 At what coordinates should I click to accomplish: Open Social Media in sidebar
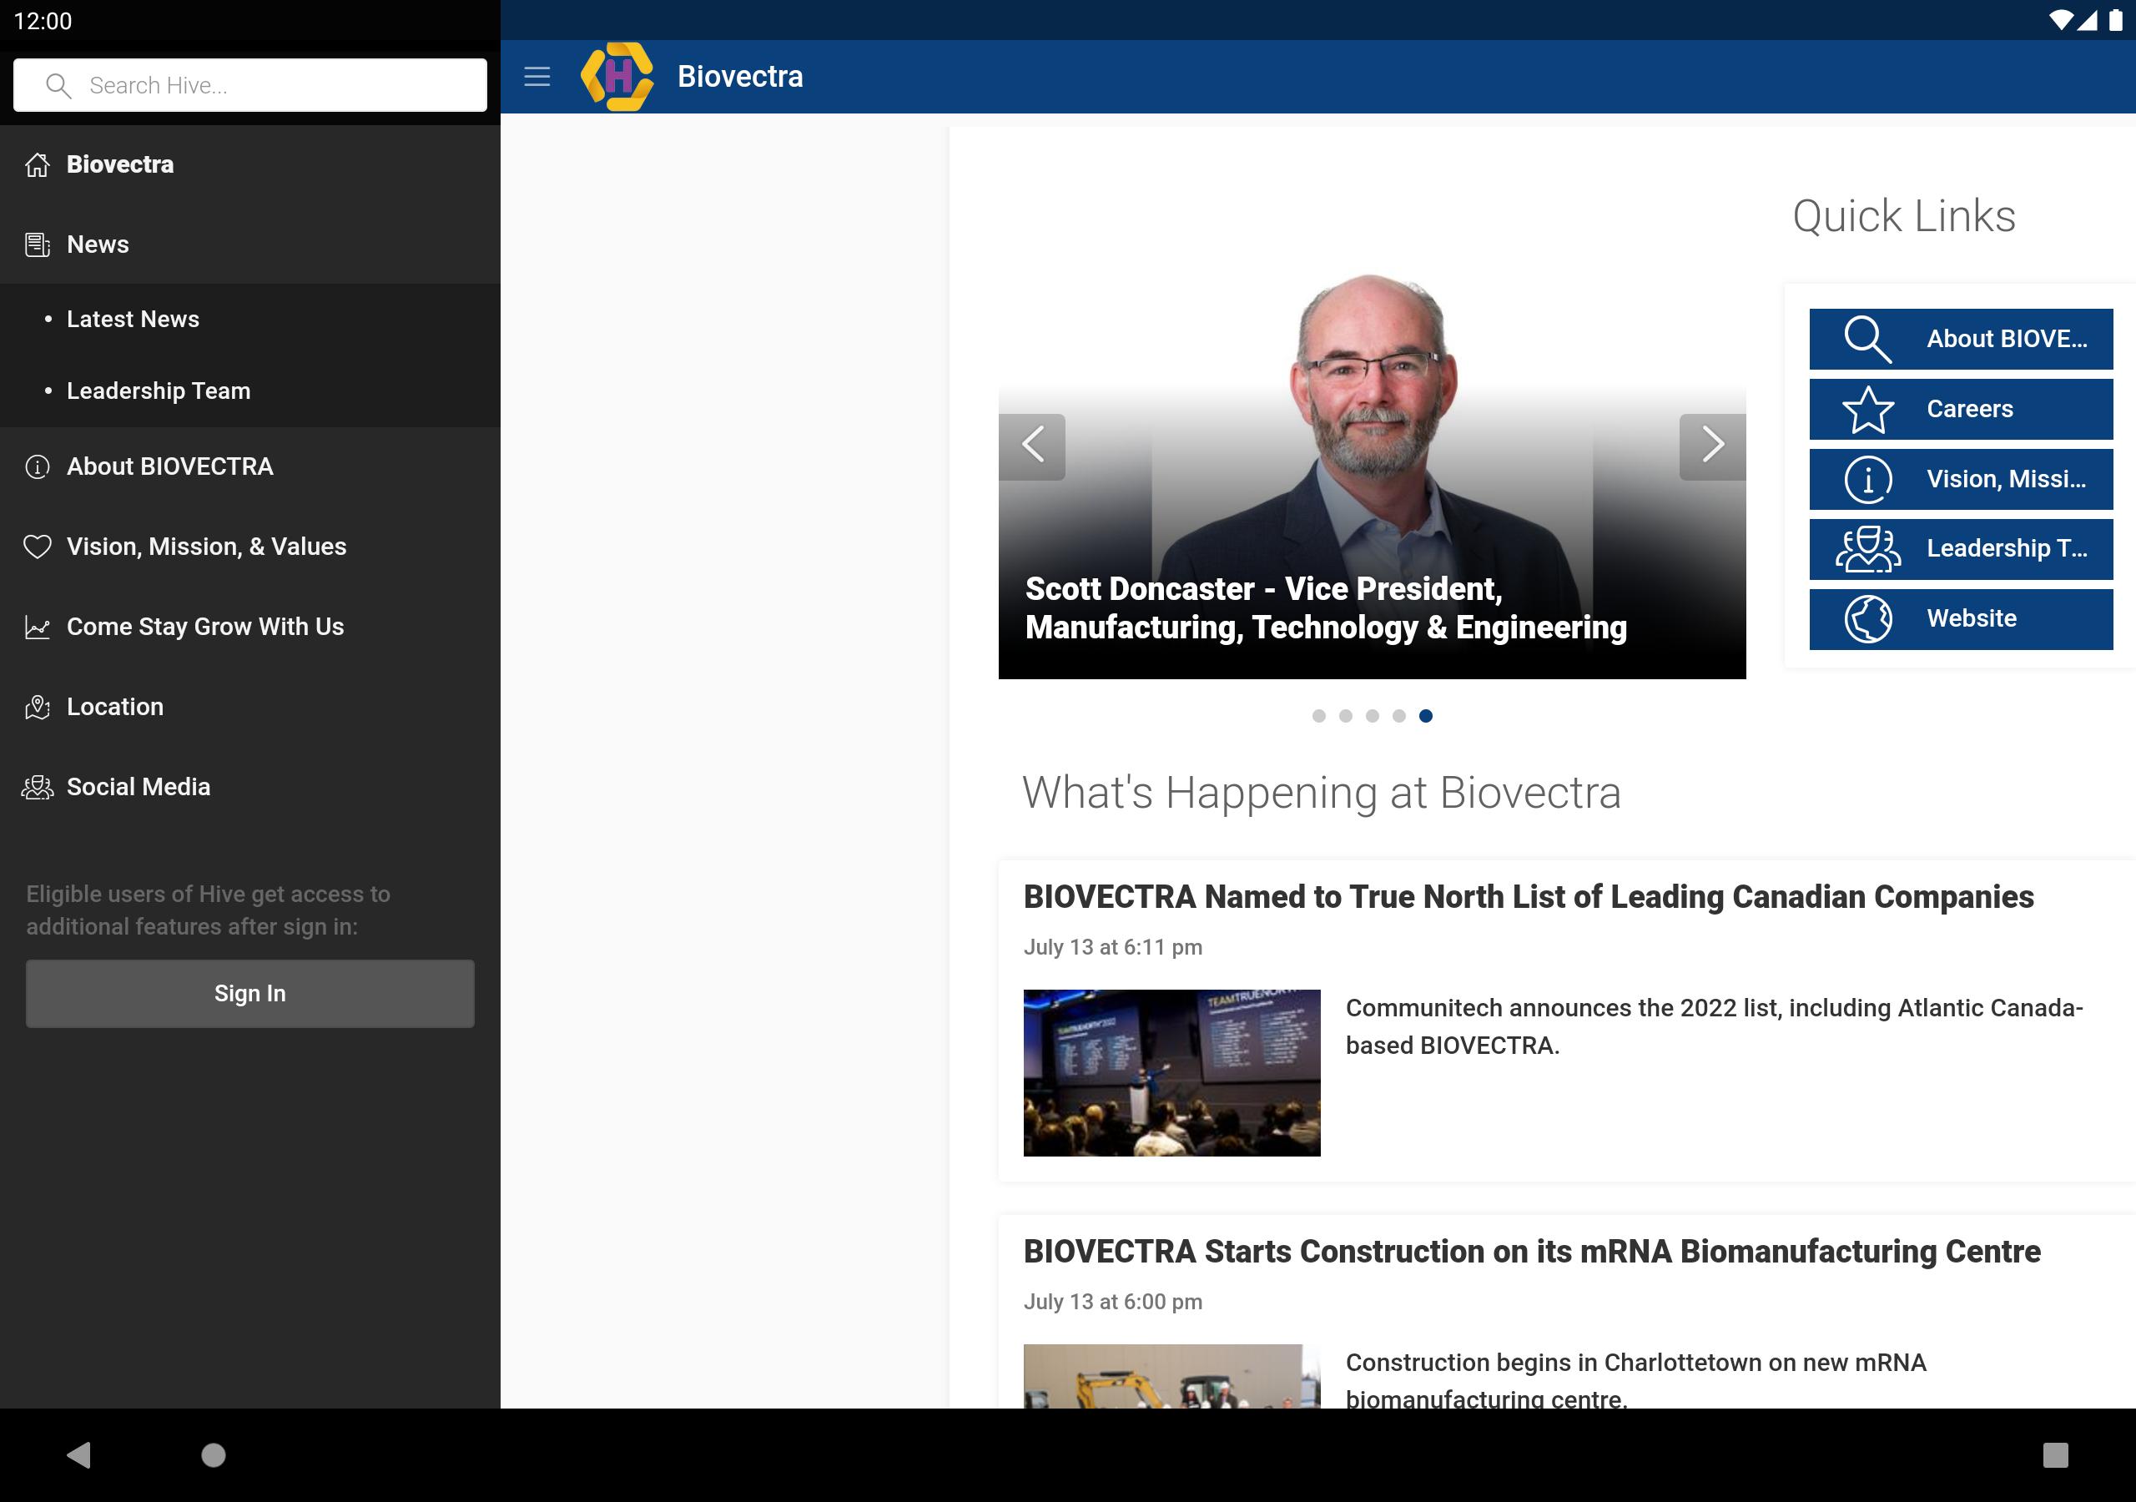pos(250,787)
